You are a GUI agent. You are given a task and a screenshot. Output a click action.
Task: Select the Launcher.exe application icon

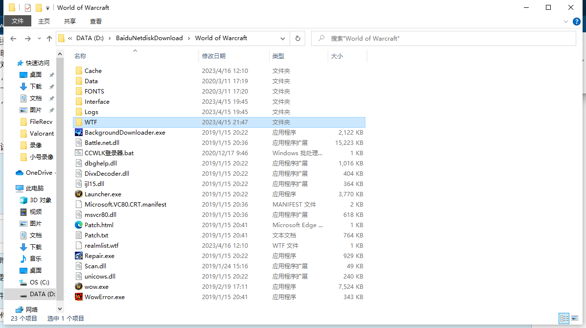point(78,194)
